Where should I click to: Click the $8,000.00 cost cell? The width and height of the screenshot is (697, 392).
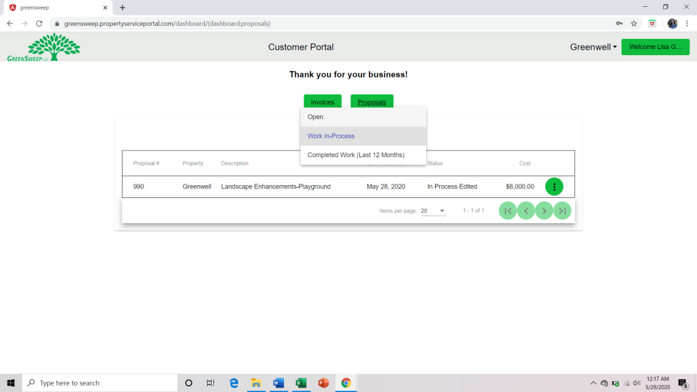pos(520,186)
